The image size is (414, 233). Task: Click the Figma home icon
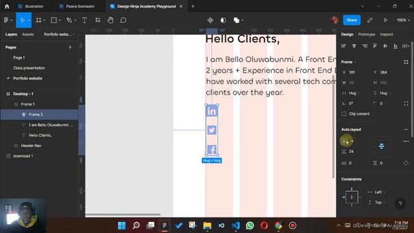(7, 6)
